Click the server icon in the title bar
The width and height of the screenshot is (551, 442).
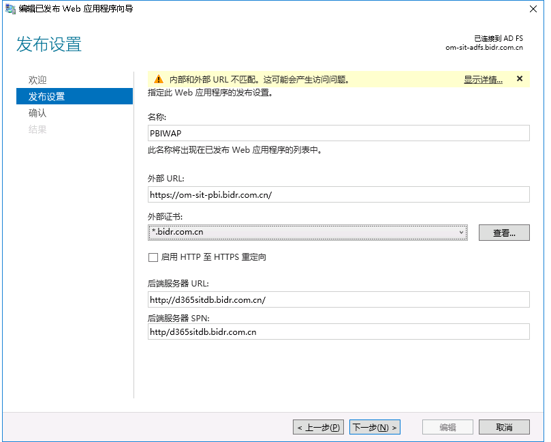[10, 9]
